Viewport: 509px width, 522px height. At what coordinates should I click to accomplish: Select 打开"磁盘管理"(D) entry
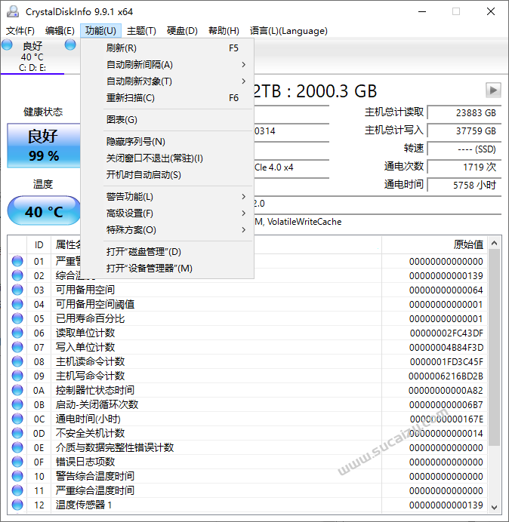pyautogui.click(x=168, y=252)
